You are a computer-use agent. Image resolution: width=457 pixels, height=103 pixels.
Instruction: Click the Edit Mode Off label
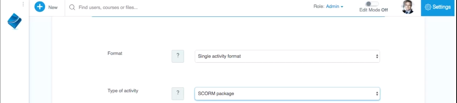click(x=374, y=10)
